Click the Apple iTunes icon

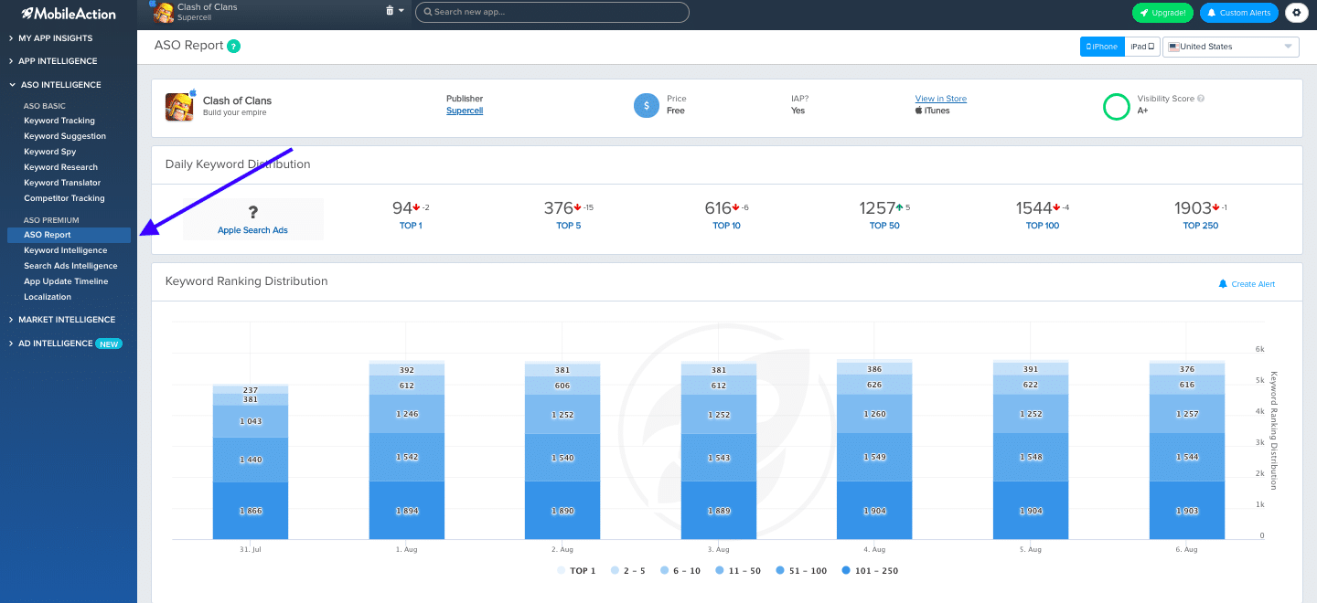[919, 111]
